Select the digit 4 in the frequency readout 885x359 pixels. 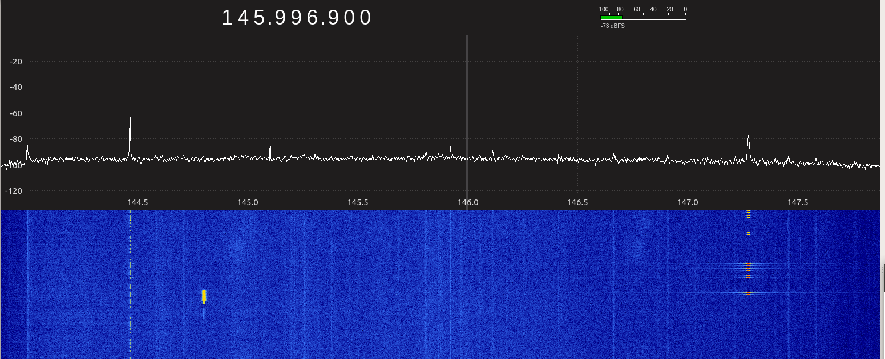[243, 18]
